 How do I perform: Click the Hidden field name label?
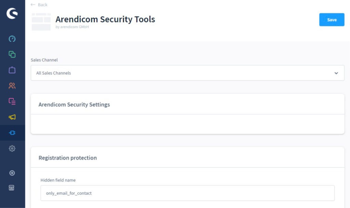[58, 180]
